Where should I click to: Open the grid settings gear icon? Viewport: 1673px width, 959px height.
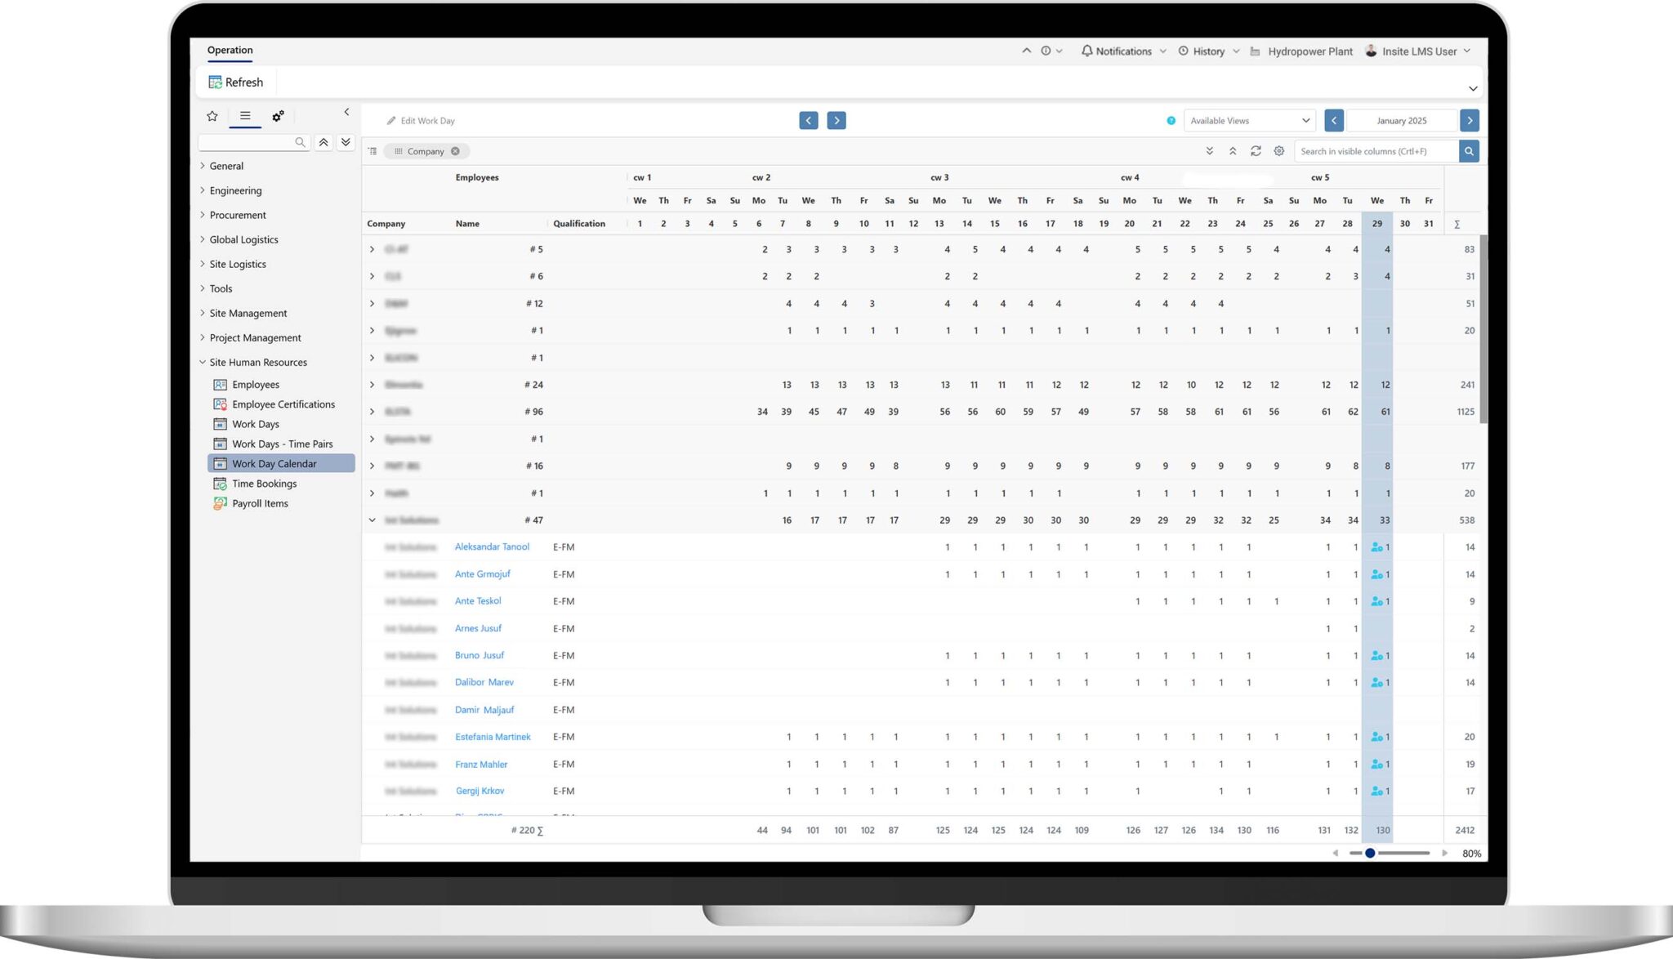(1278, 151)
